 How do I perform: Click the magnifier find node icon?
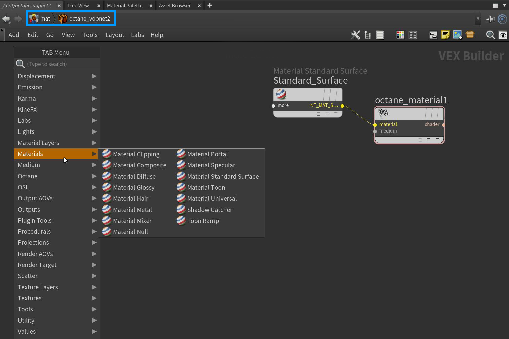pos(491,35)
